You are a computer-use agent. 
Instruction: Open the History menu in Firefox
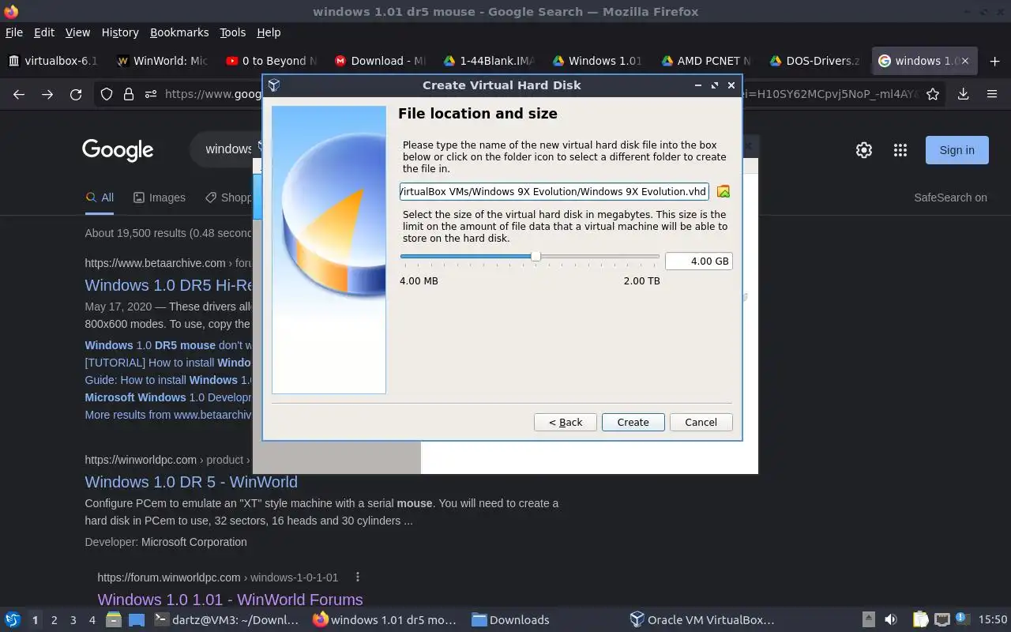click(x=120, y=32)
